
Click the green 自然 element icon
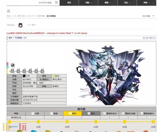click(54, 76)
